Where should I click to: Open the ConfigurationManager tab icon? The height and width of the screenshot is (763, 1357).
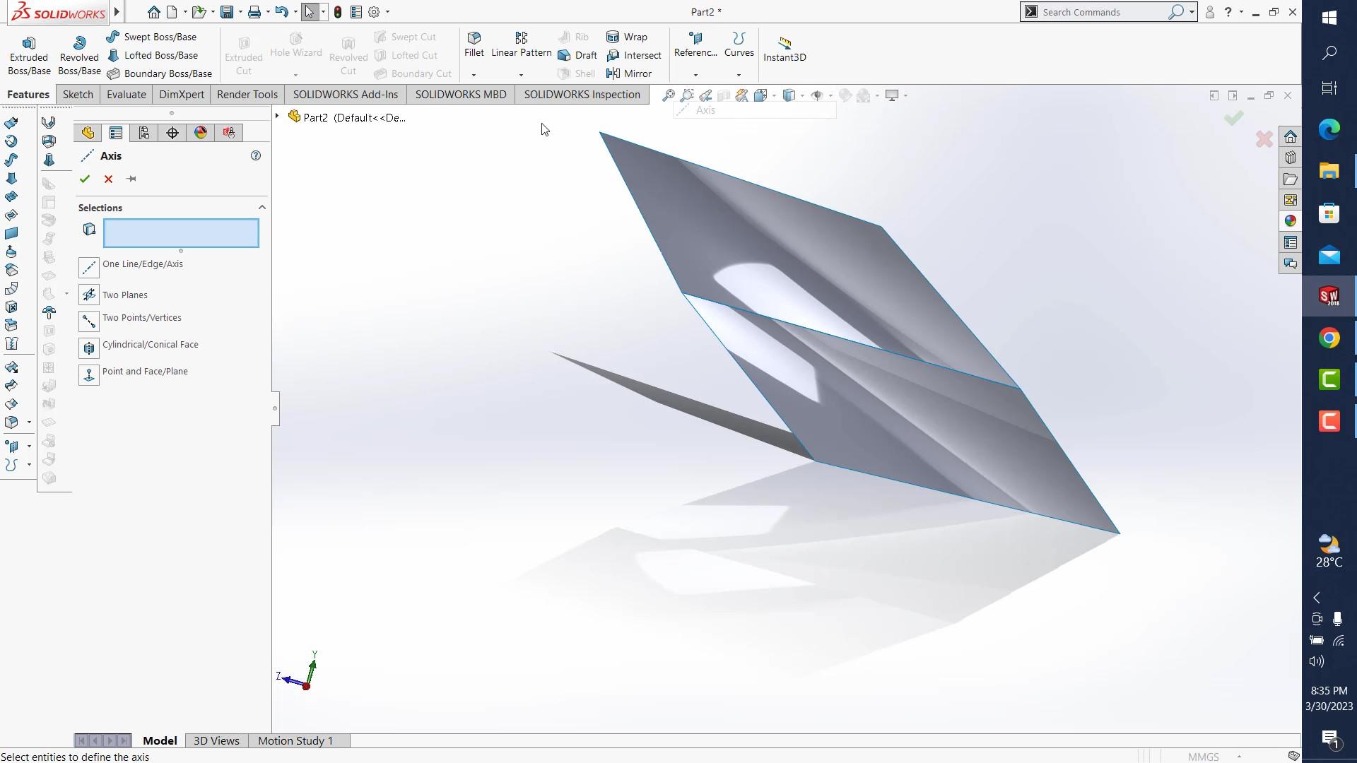144,133
